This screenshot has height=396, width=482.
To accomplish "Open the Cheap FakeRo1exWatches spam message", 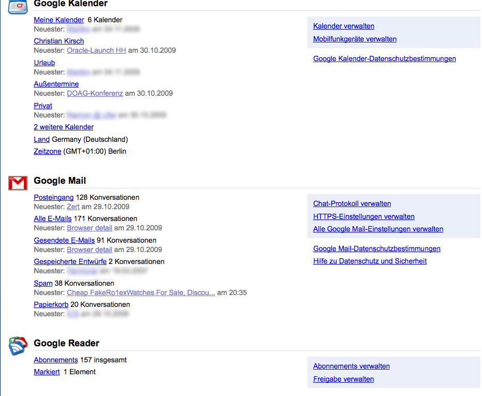I will (x=141, y=292).
